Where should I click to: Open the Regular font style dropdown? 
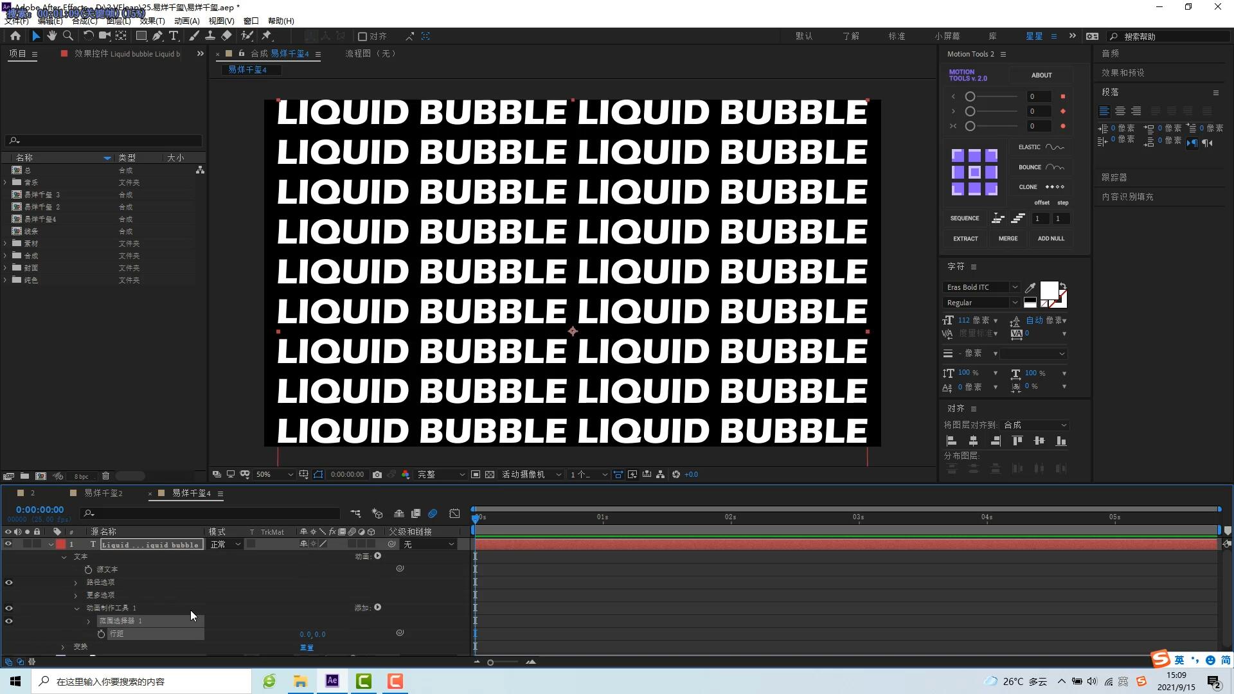point(981,303)
